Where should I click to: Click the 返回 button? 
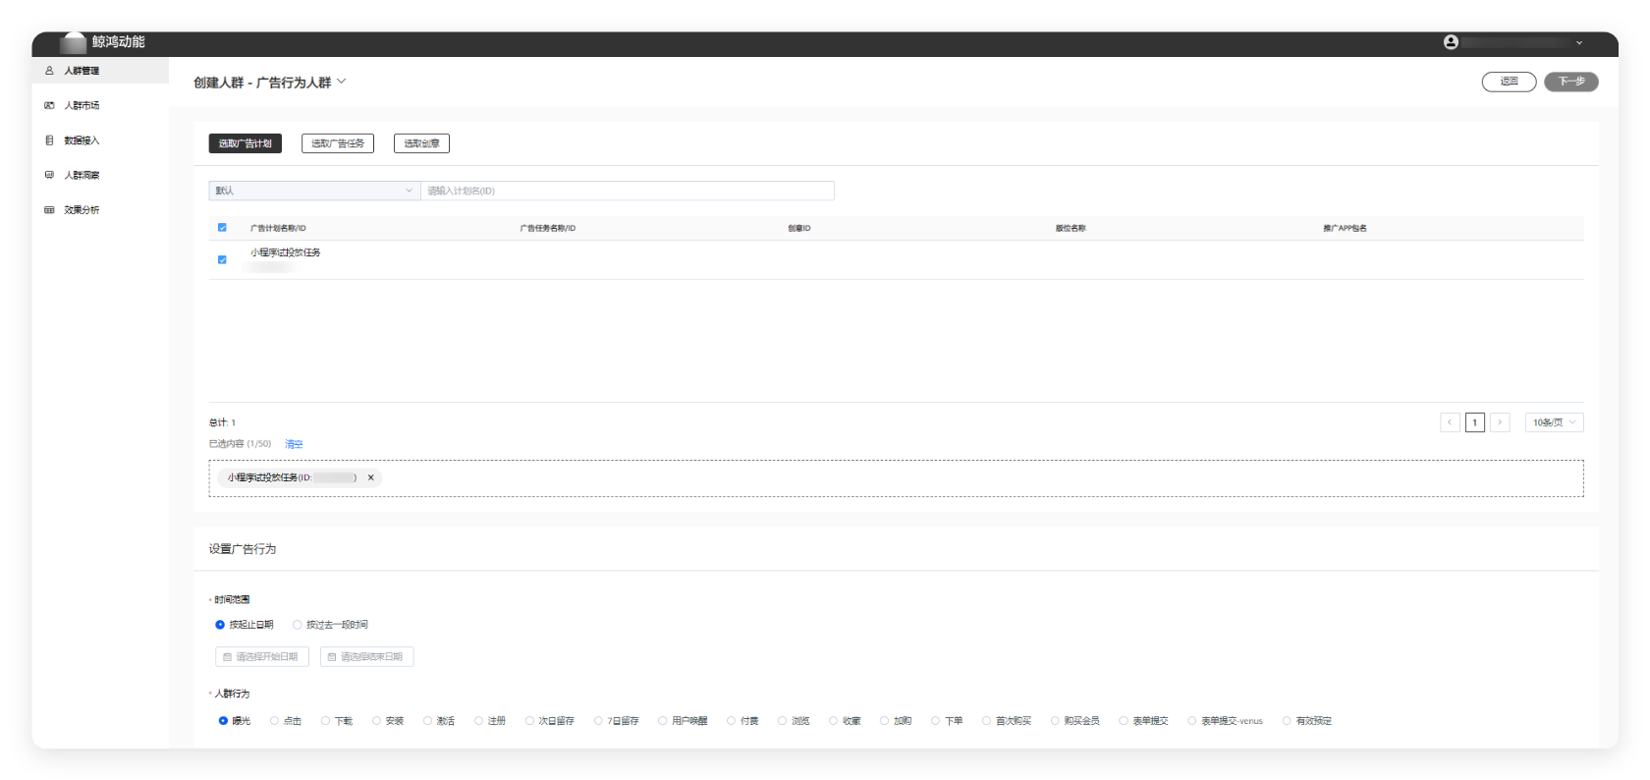1509,82
